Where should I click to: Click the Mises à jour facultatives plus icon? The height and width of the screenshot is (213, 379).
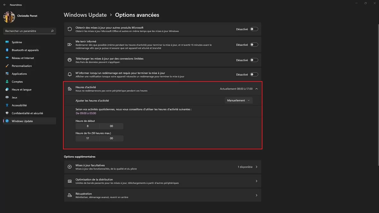70,167
